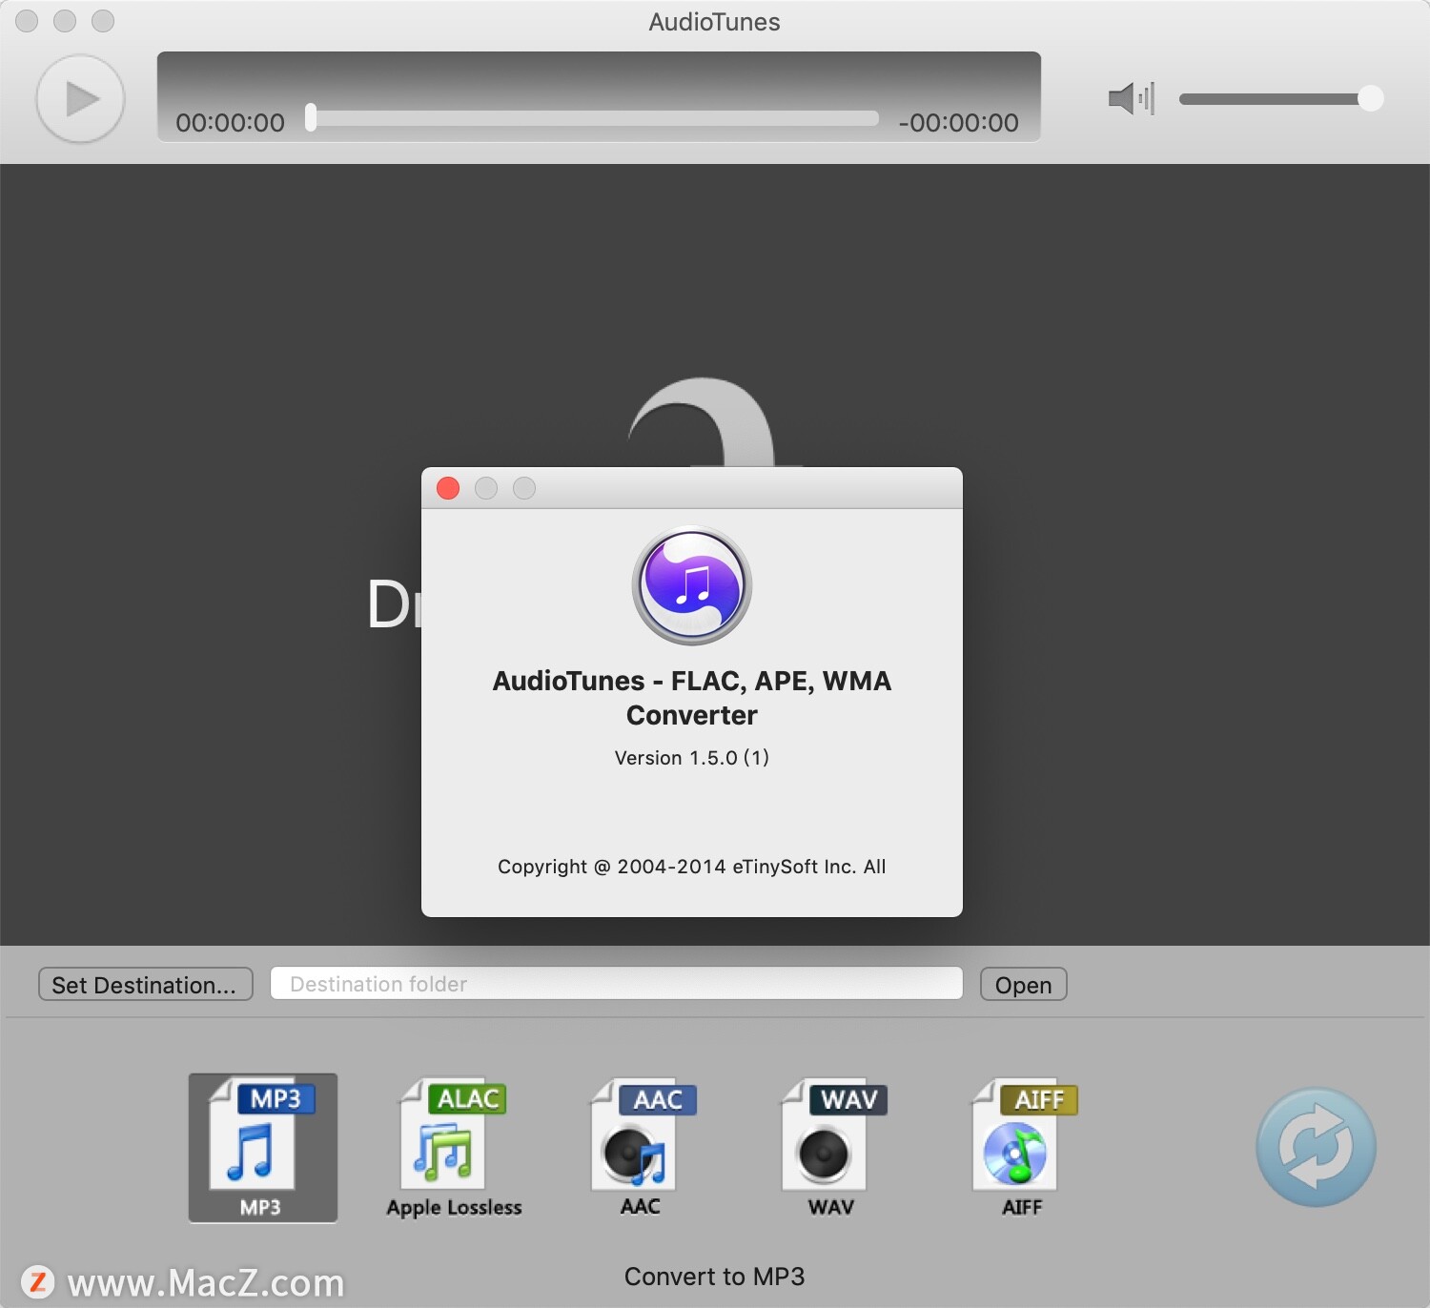Start conversion with the blue convert button
This screenshot has width=1430, height=1308.
pyautogui.click(x=1316, y=1147)
